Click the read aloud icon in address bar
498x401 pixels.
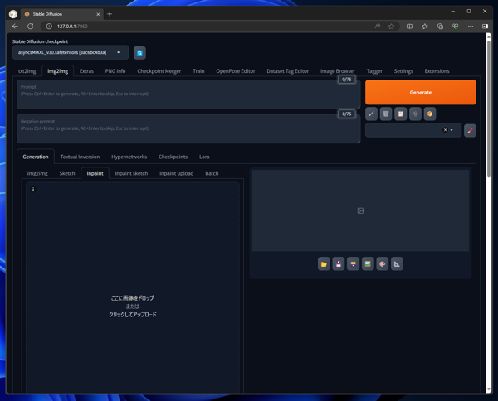pyautogui.click(x=378, y=27)
